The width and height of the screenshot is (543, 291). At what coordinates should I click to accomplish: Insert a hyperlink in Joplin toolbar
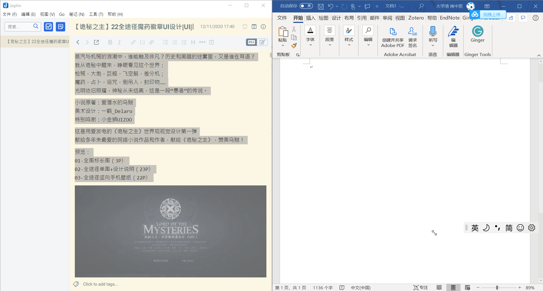pyautogui.click(x=133, y=42)
